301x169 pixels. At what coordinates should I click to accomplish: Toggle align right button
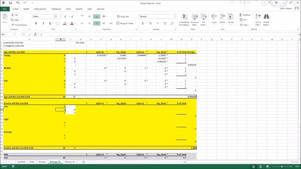click(x=96, y=23)
